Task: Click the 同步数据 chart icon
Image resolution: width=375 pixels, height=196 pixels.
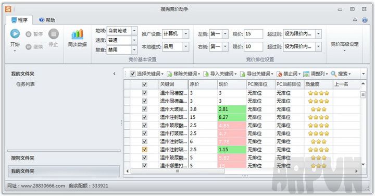Action: click(x=77, y=34)
